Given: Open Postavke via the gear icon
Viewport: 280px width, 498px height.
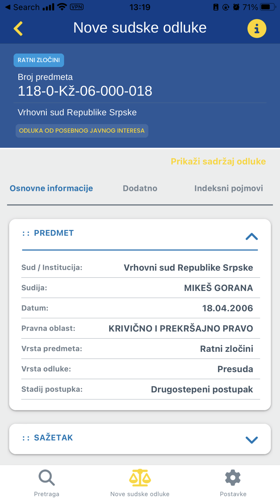Looking at the screenshot, I should (232, 478).
